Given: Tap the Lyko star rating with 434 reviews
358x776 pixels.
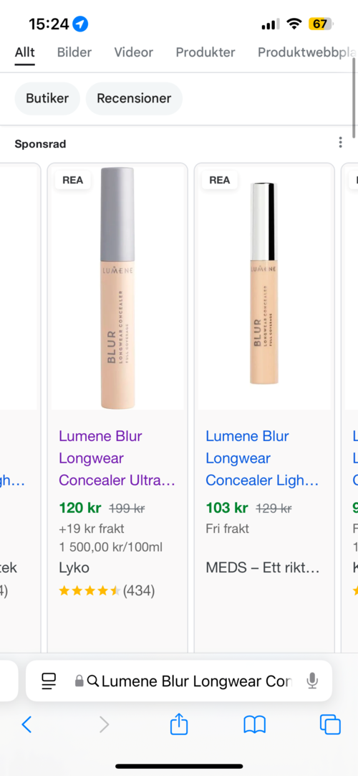Looking at the screenshot, I should [107, 590].
